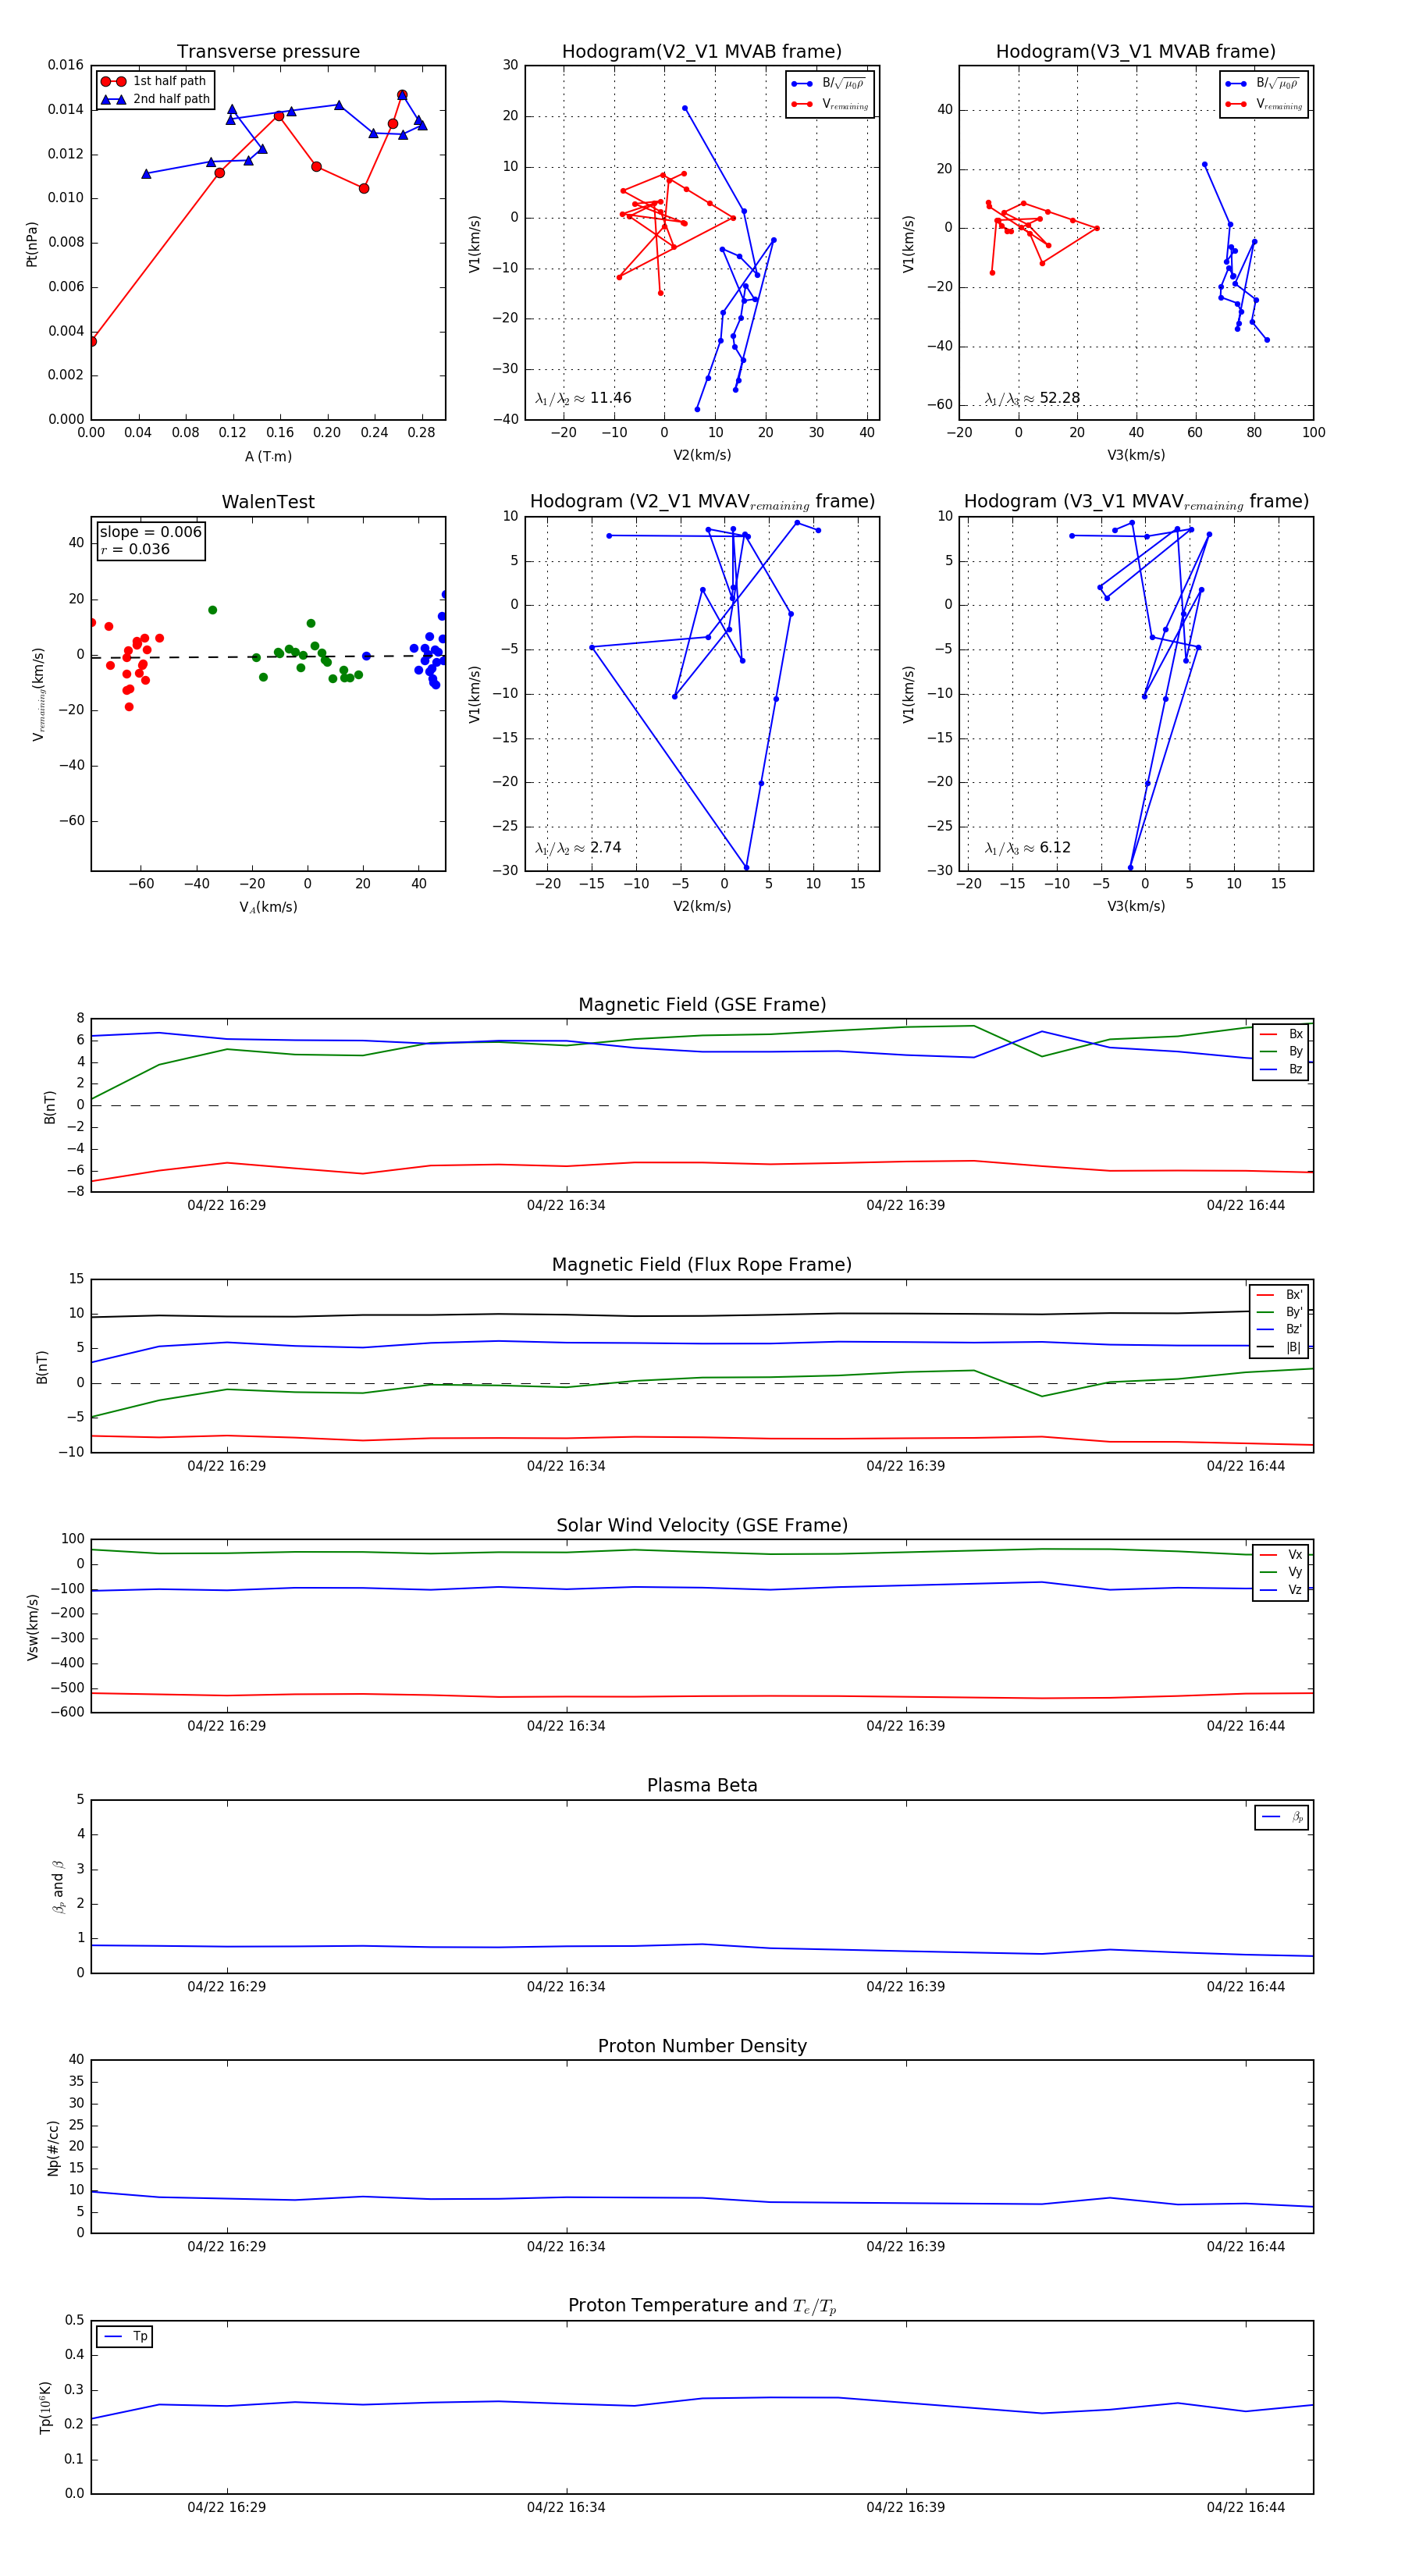Click the 'Vsw(km/s)' y-axis label
This screenshot has height=2576, width=1405.
[x=33, y=1627]
